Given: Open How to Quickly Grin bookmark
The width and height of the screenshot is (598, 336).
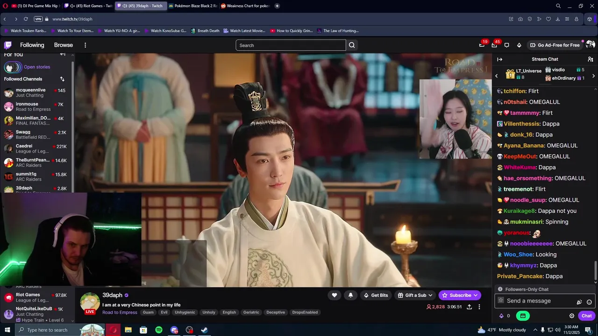Looking at the screenshot, I should click(291, 31).
